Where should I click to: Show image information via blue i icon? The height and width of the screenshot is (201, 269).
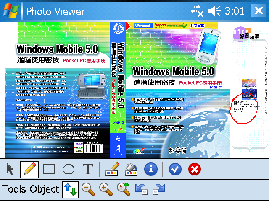coord(151,169)
